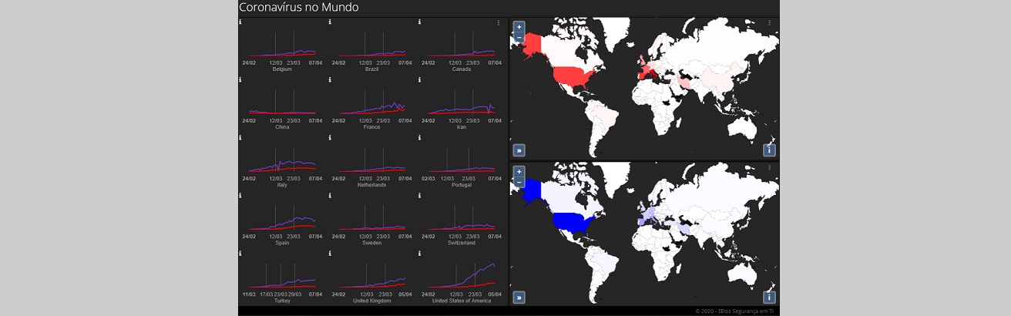1011x316 pixels.
Task: Open the blue map panel options menu
Action: (x=770, y=167)
